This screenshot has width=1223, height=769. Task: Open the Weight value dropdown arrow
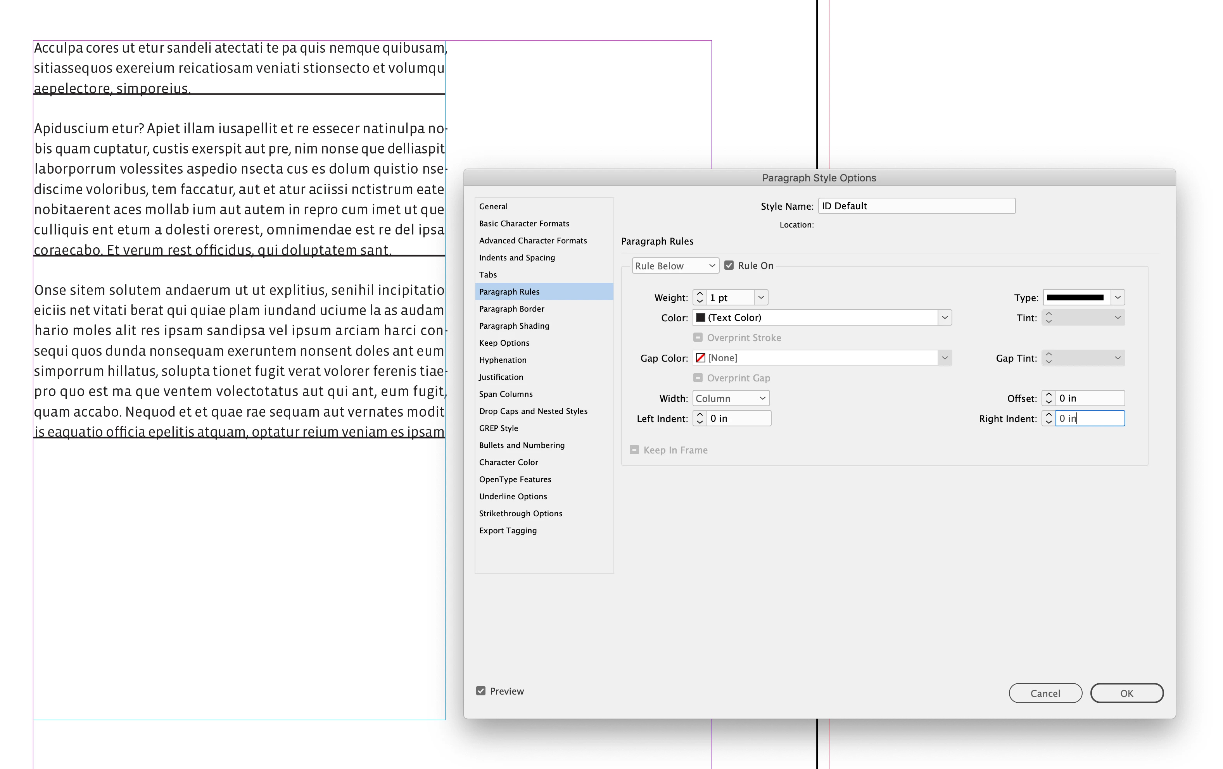point(761,297)
